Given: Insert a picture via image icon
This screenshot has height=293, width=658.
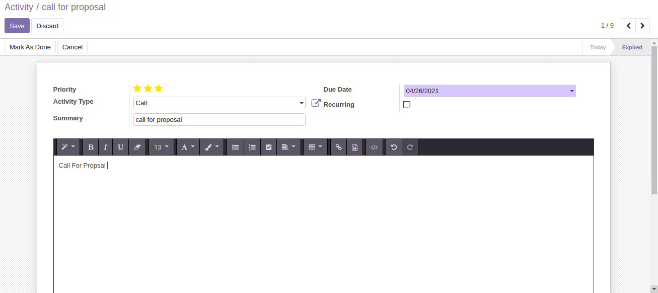Looking at the screenshot, I should point(354,147).
